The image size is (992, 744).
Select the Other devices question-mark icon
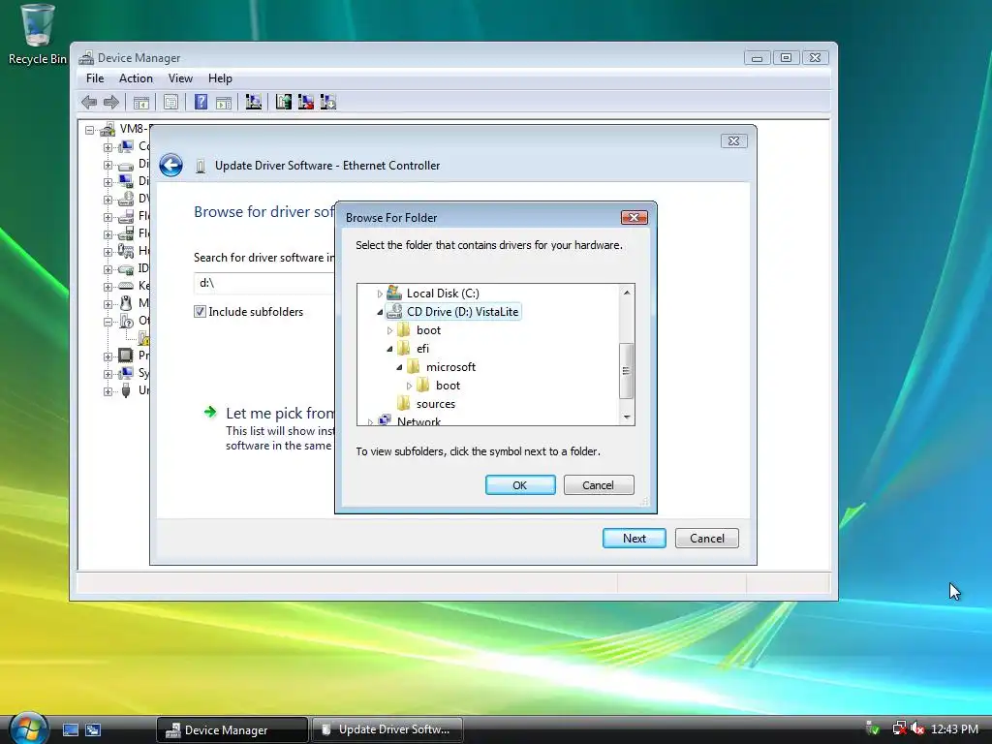[126, 321]
